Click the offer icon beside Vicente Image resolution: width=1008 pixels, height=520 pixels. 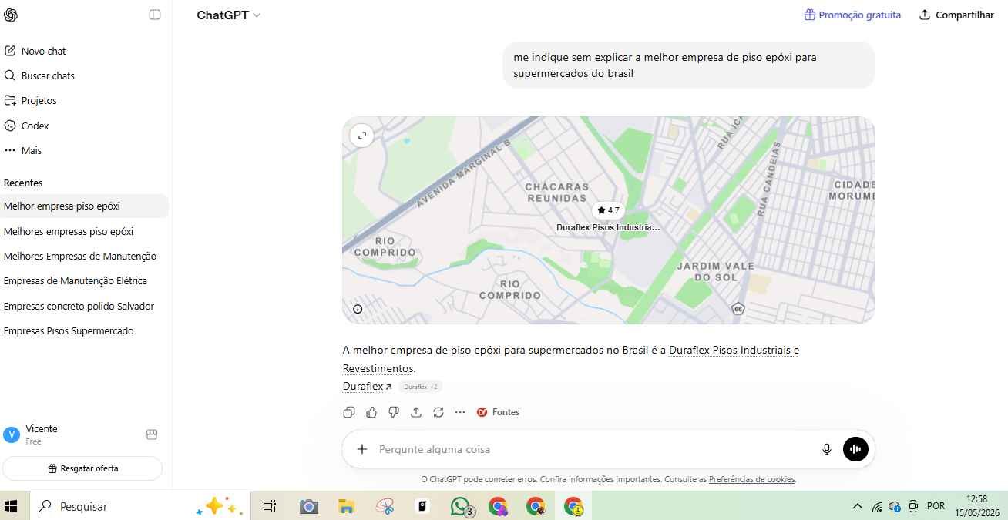[x=152, y=434]
